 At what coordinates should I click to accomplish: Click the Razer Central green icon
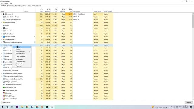click(4, 88)
